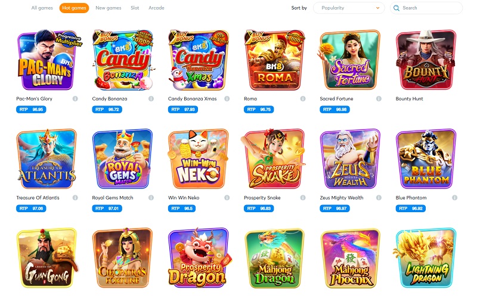Viewport: 477px width, 298px height.
Task: Click the Sort by dropdown chevron arrow
Action: (x=377, y=8)
